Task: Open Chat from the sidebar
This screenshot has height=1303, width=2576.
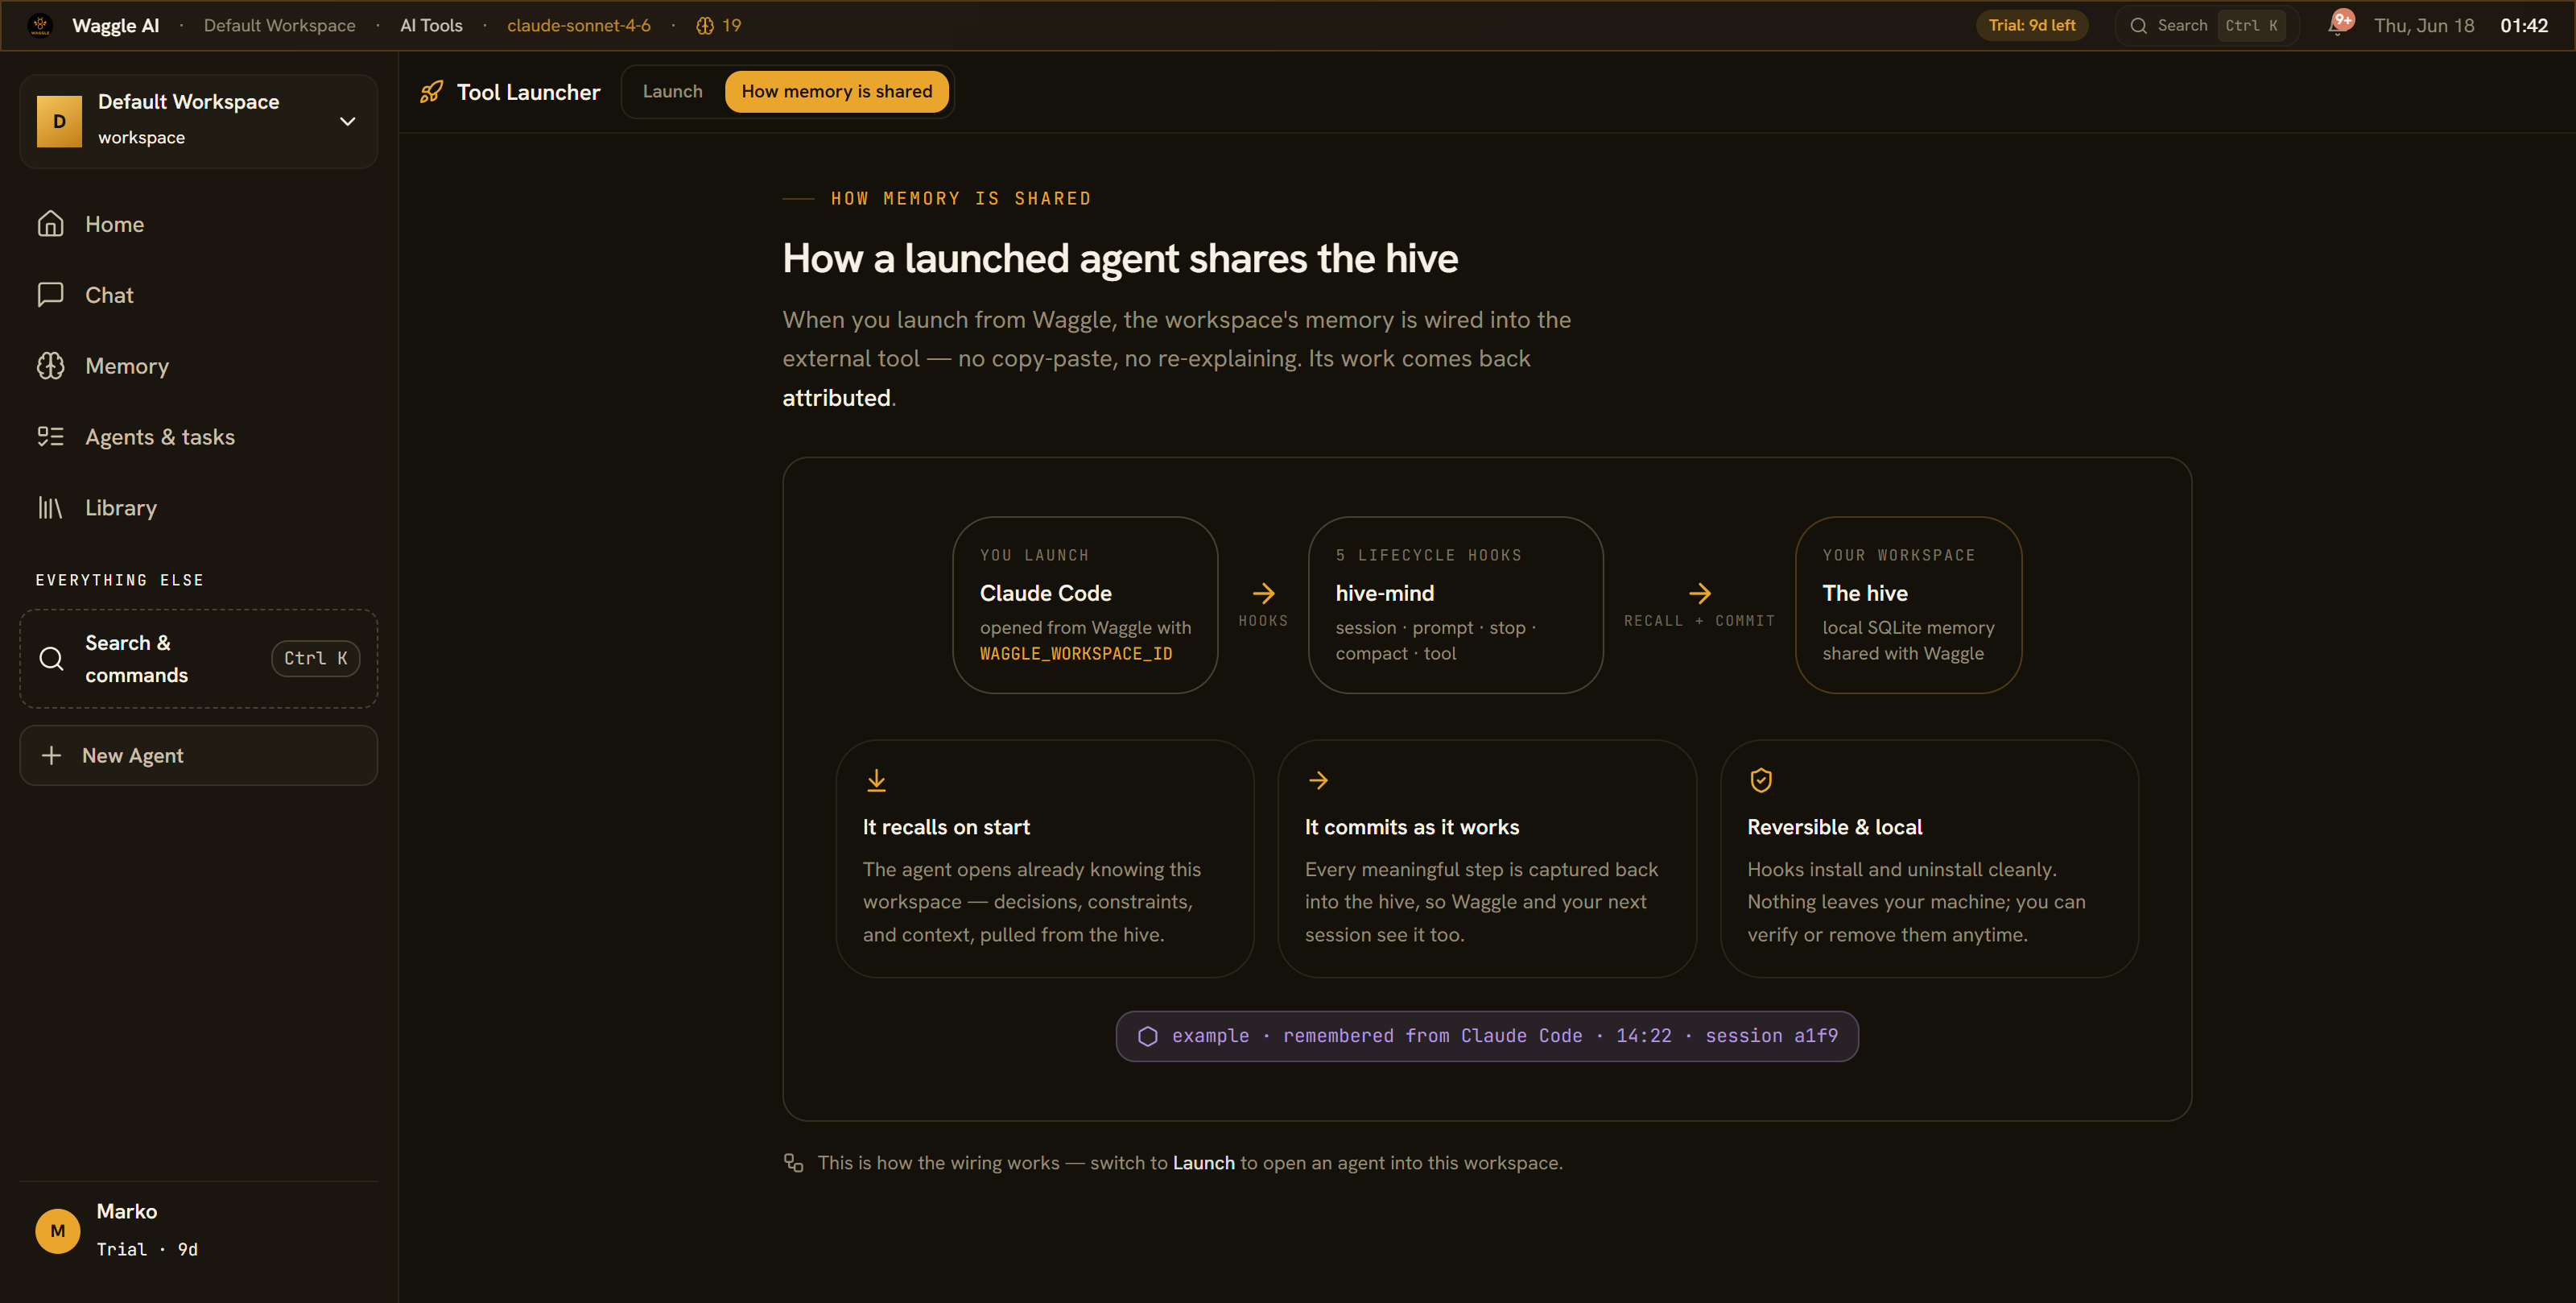Action: [x=198, y=296]
